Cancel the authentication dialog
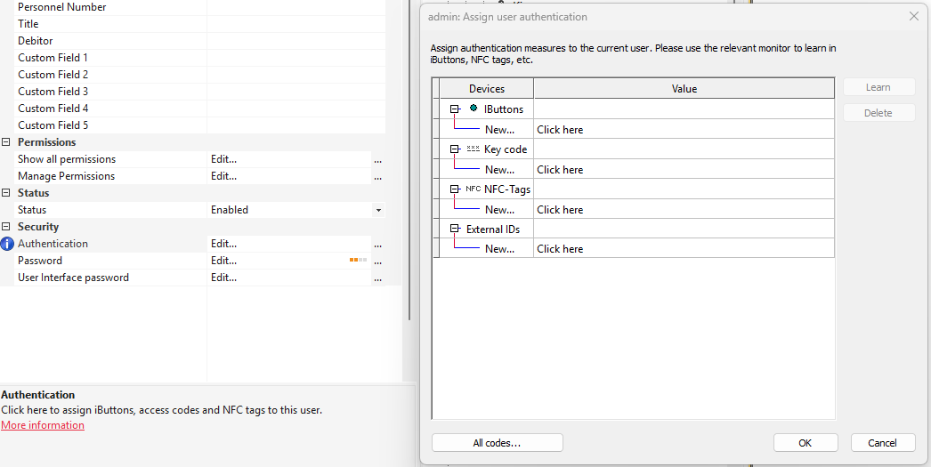This screenshot has width=931, height=467. pos(882,443)
